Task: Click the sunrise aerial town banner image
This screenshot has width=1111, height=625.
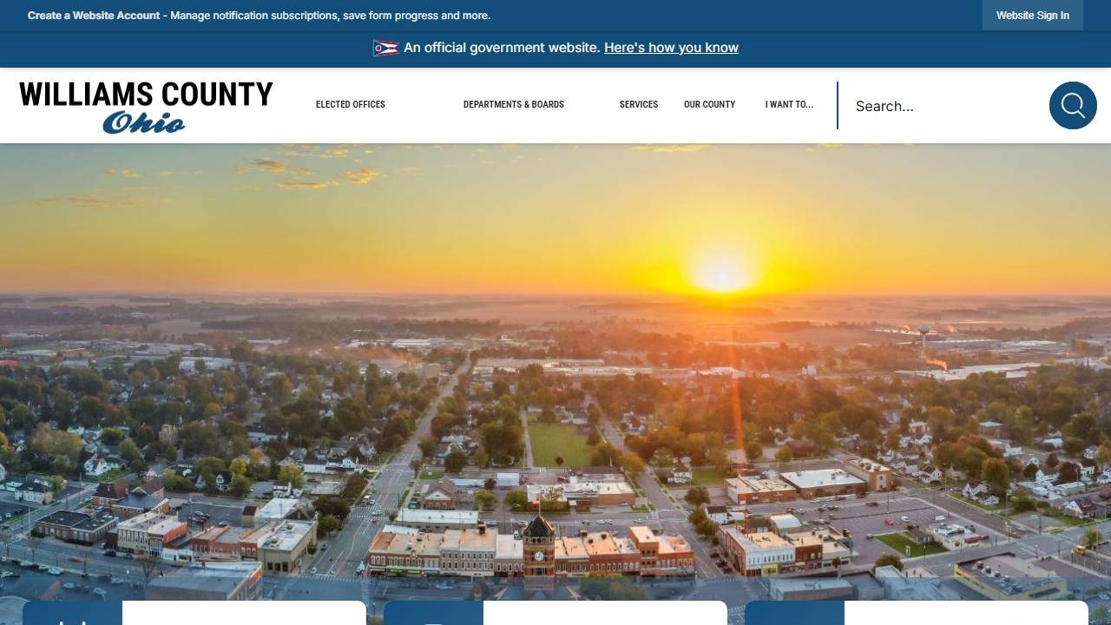Action: [x=555, y=365]
